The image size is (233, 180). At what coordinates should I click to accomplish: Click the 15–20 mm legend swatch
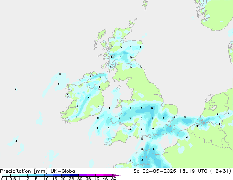[x=57, y=175]
